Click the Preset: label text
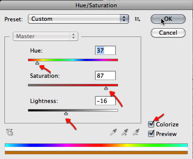193x159 pixels. click(14, 19)
